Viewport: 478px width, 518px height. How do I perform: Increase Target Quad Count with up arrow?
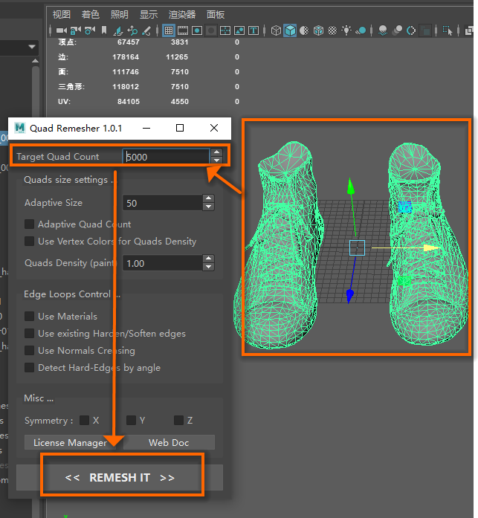pos(216,153)
